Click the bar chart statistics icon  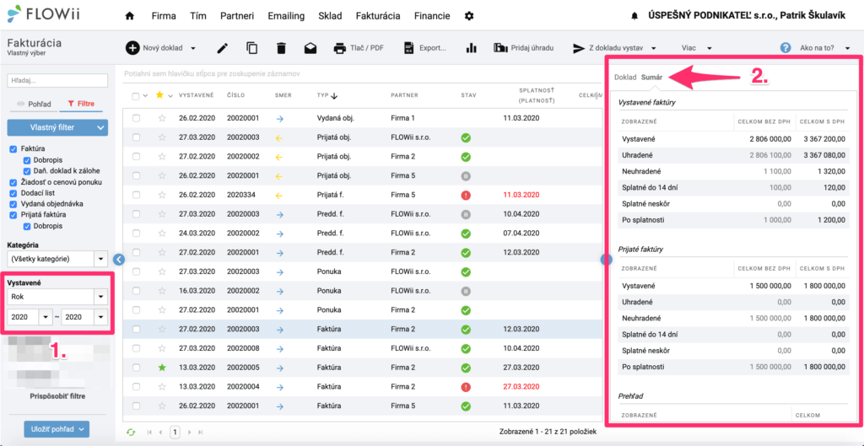(471, 48)
